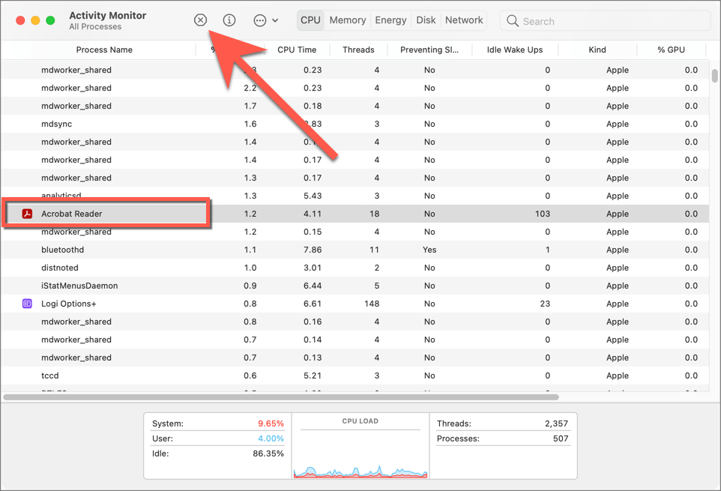
Task: Open the process info inspector icon
Action: (229, 20)
